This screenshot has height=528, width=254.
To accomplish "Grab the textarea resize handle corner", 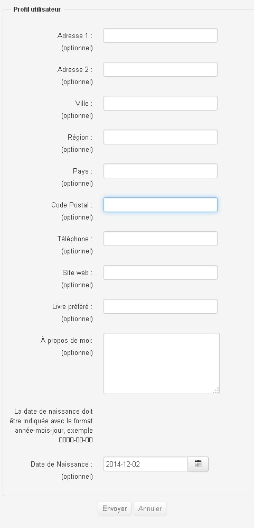I will (217, 390).
